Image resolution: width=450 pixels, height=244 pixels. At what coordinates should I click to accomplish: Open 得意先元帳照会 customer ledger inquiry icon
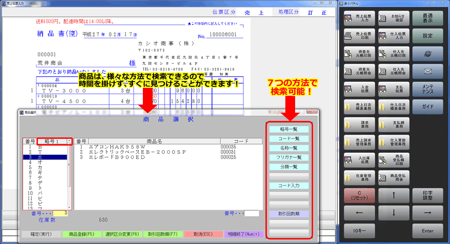359,71
